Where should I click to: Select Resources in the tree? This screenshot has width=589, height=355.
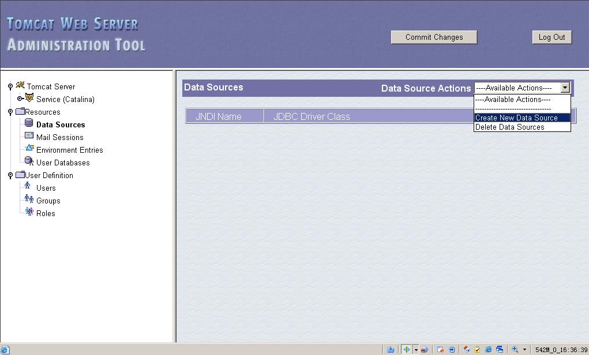pos(43,112)
